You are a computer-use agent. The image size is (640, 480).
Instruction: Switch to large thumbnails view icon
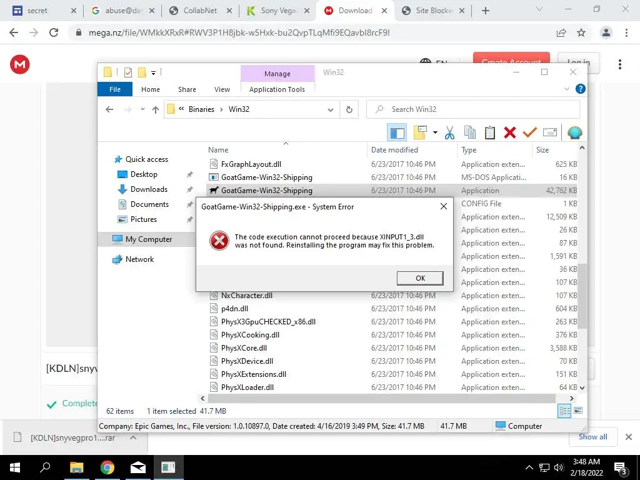tap(578, 411)
